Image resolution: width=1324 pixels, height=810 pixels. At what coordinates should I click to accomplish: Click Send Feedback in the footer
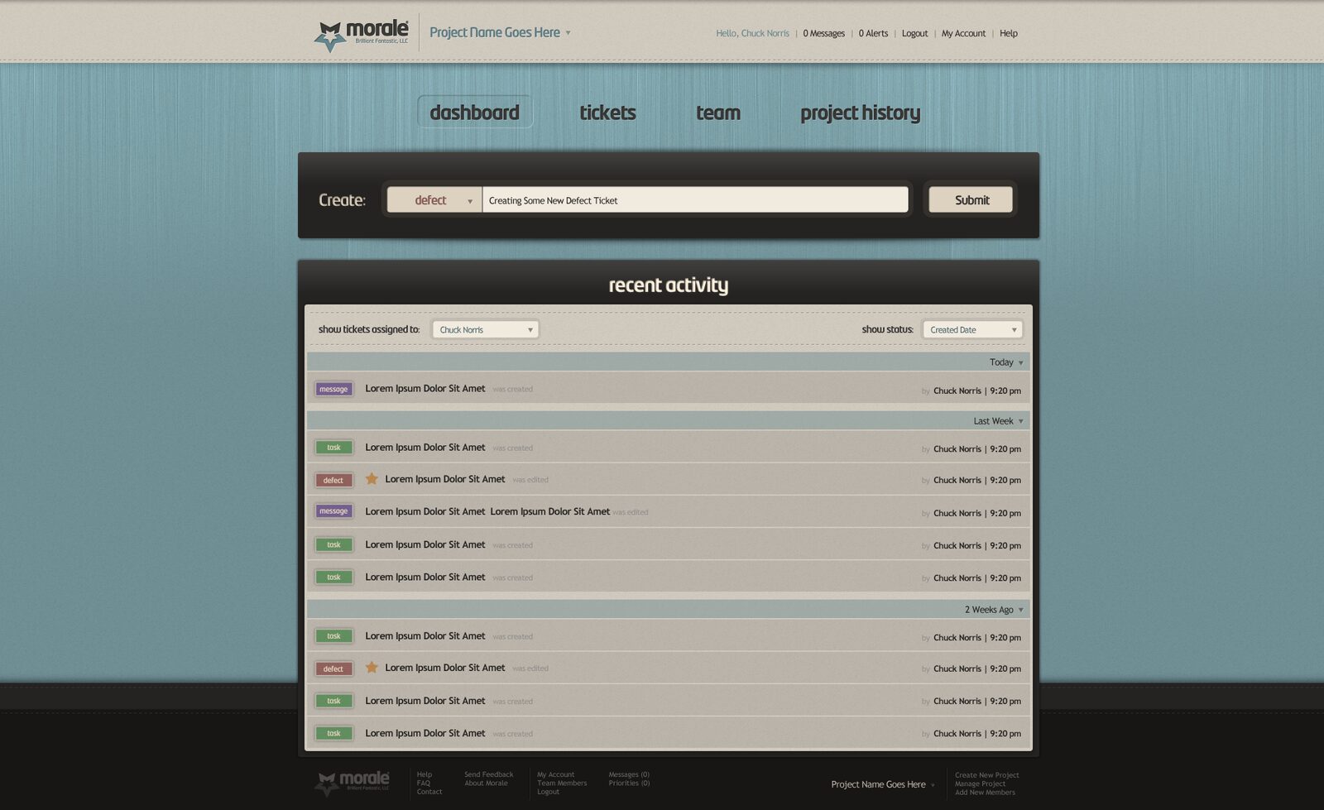pyautogui.click(x=488, y=774)
